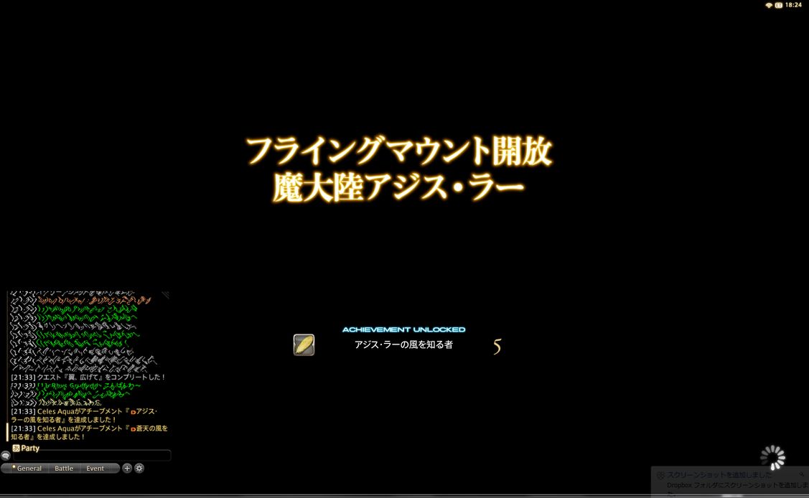809x498 pixels.
Task: Click the フライングマウント開放 headline
Action: pos(399,151)
